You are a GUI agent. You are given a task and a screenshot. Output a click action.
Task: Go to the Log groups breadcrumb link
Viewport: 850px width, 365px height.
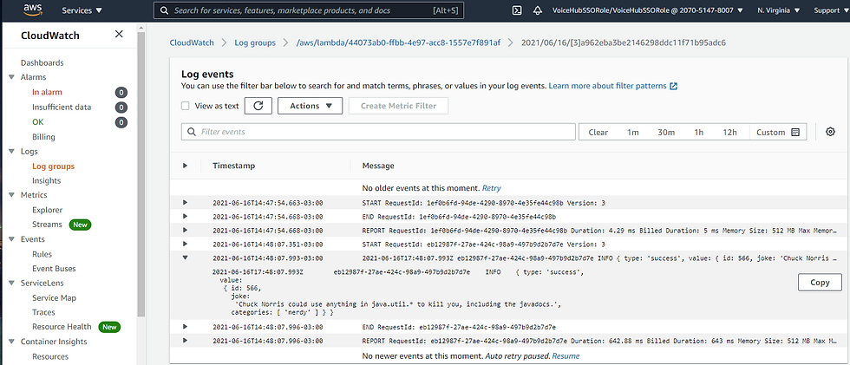(x=255, y=42)
